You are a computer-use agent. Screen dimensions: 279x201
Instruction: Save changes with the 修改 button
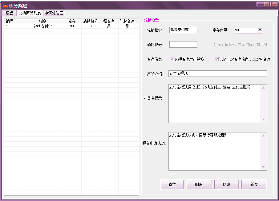click(x=226, y=185)
